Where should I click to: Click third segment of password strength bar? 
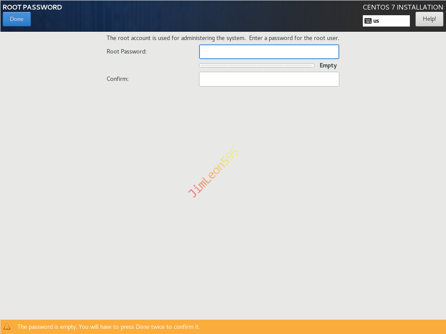(x=270, y=66)
